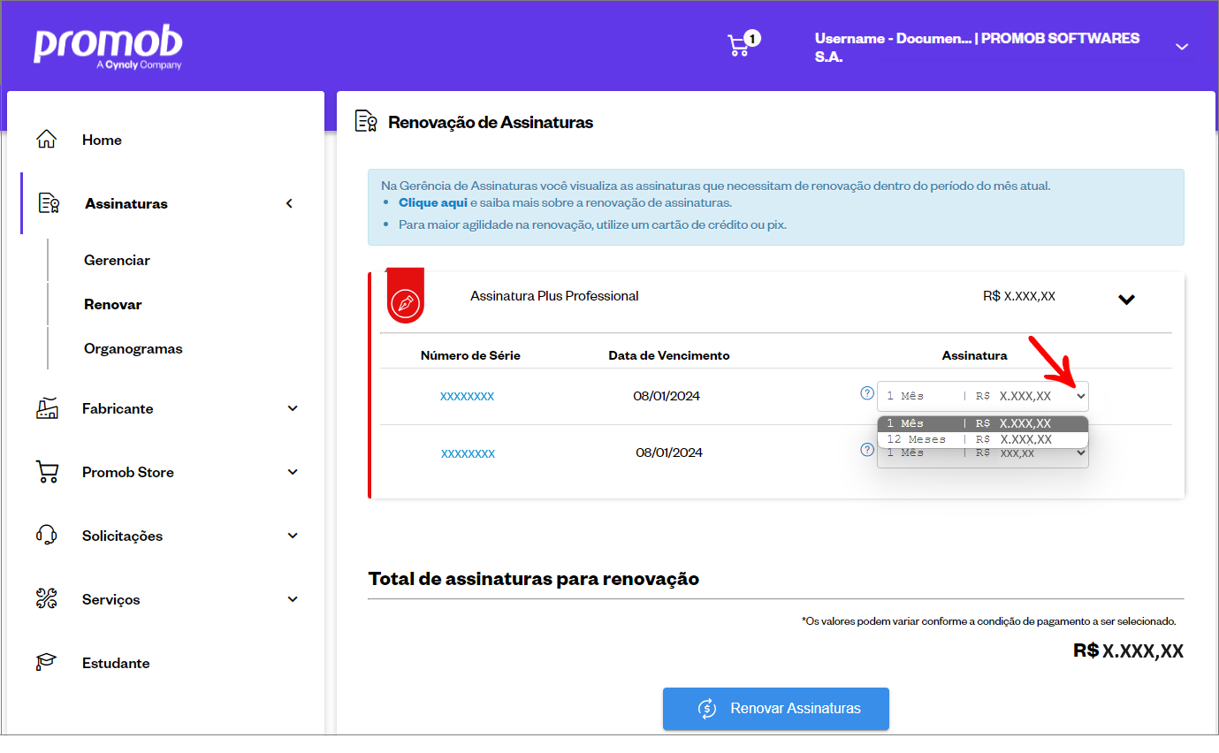Collapse the Assinatura Plus Professional panel
The width and height of the screenshot is (1219, 753).
tap(1126, 300)
